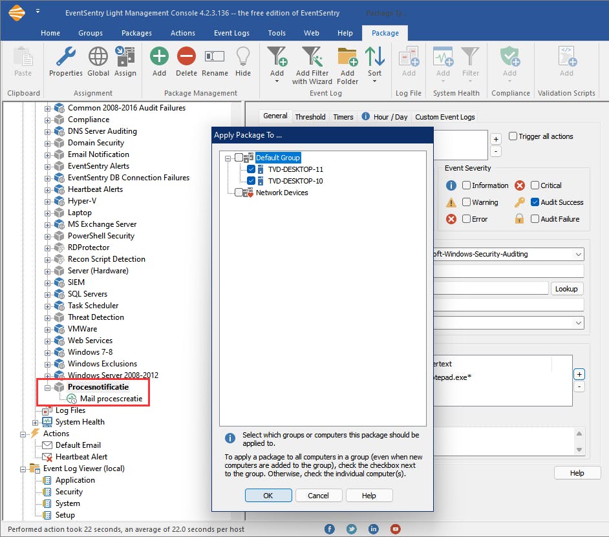Click the Hide lightbulb icon

pos(242,57)
